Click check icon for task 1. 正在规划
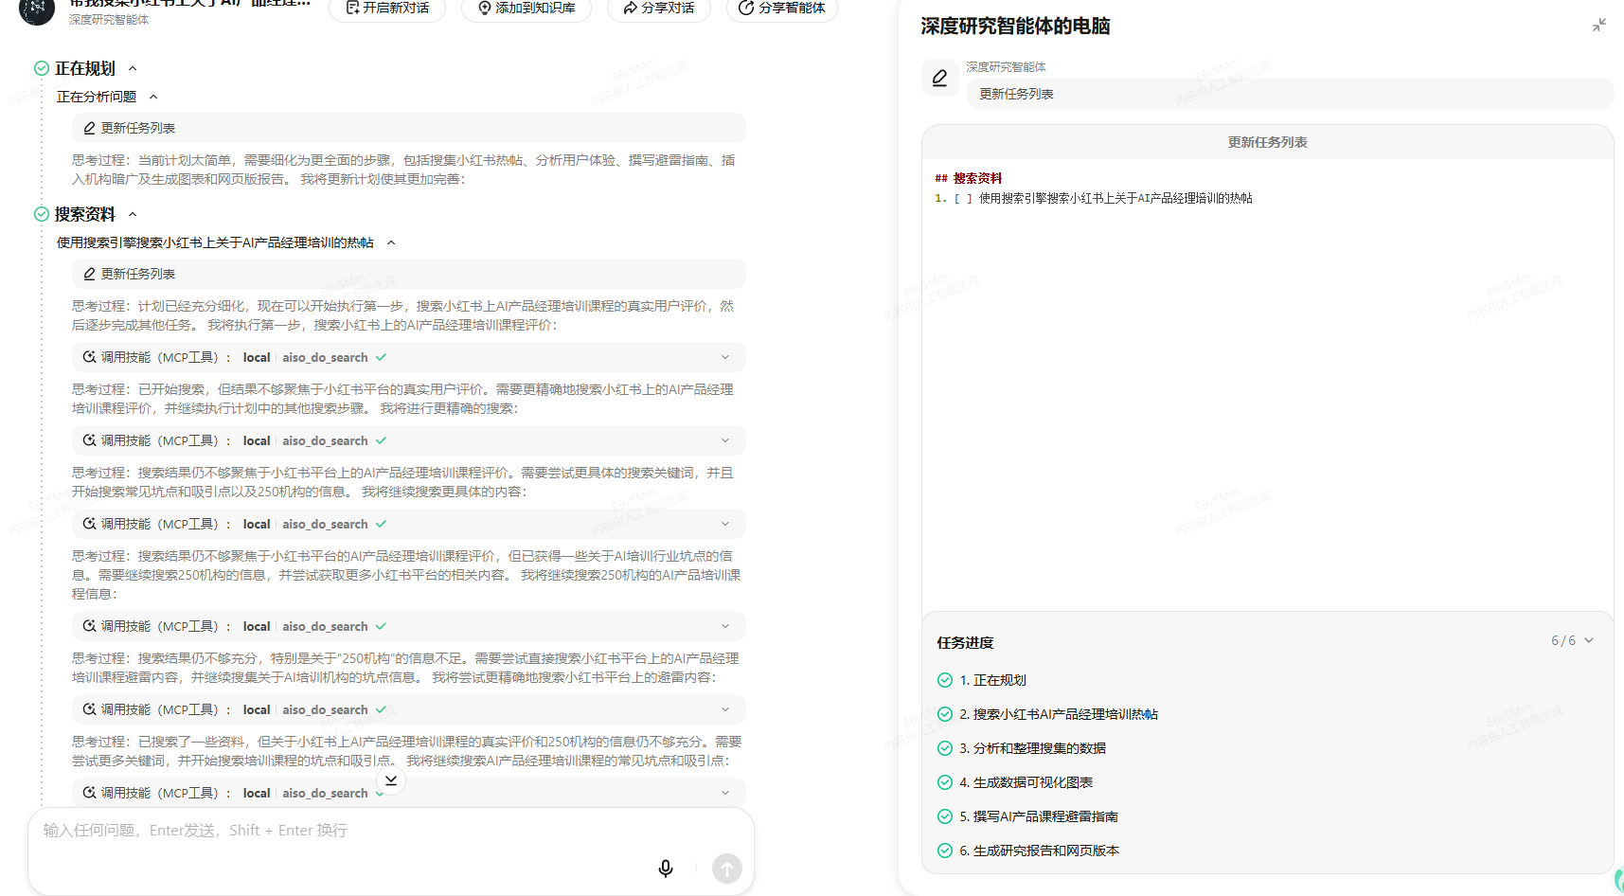The image size is (1624, 896). pyautogui.click(x=945, y=680)
